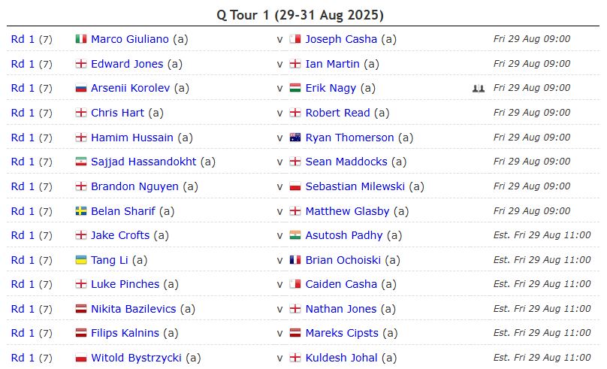This screenshot has width=607, height=369.
Task: Click the Italian flag beside Marco Giuliano
Action: (x=81, y=39)
